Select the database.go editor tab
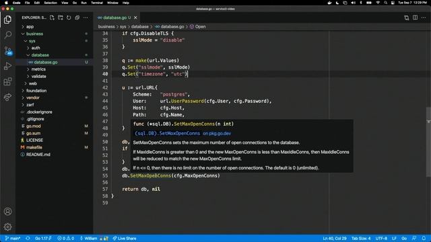 click(117, 17)
